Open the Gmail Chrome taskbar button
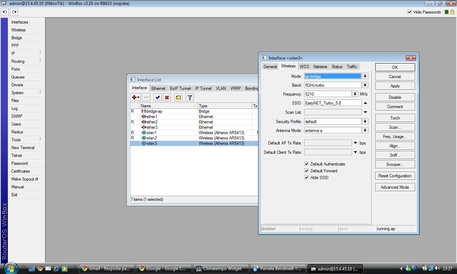Screen dimensions: 457x274 (107, 269)
